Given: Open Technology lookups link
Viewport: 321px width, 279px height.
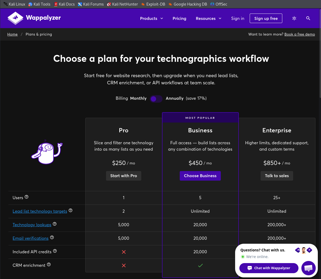Looking at the screenshot, I should click(32, 225).
